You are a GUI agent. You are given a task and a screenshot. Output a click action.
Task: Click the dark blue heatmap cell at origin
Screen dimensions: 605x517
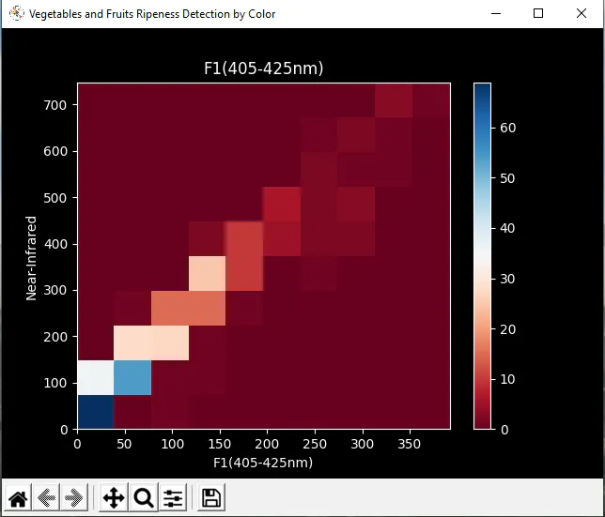pos(96,412)
